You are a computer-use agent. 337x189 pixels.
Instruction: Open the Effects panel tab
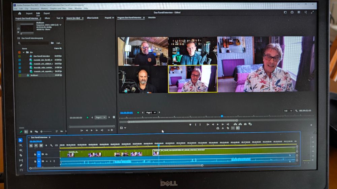coord(47,18)
